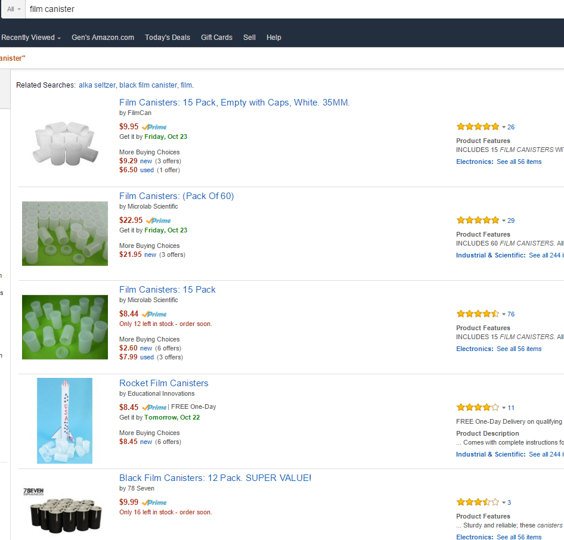Open the Black Film Canisters: 12 Pack listing

(x=215, y=478)
